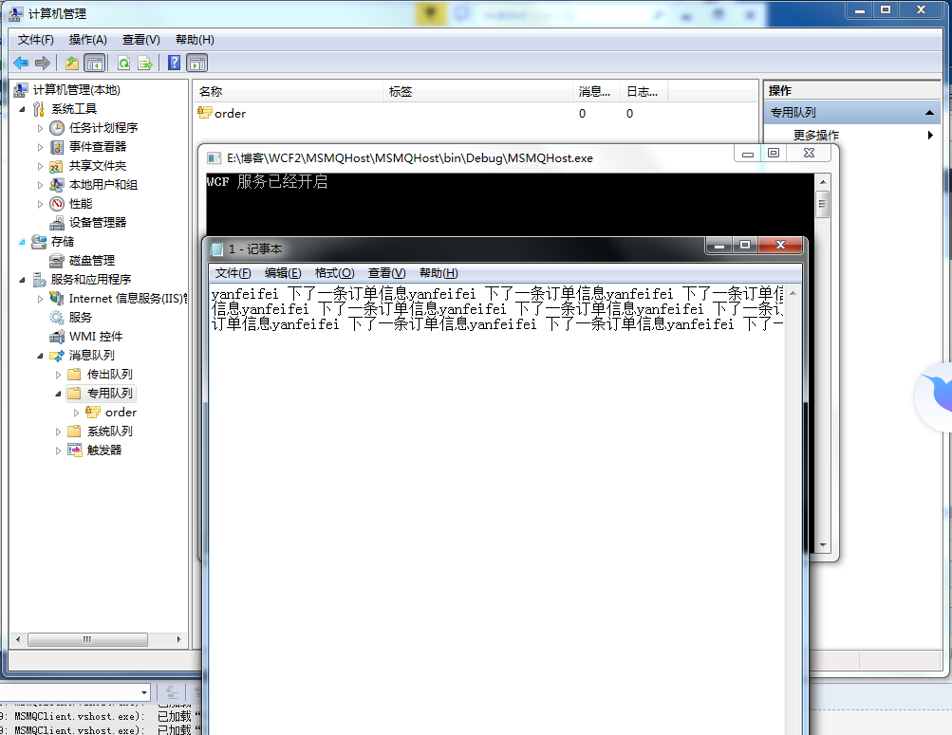Click the 任务计划程序 clock icon
This screenshot has width=952, height=735.
[56, 128]
